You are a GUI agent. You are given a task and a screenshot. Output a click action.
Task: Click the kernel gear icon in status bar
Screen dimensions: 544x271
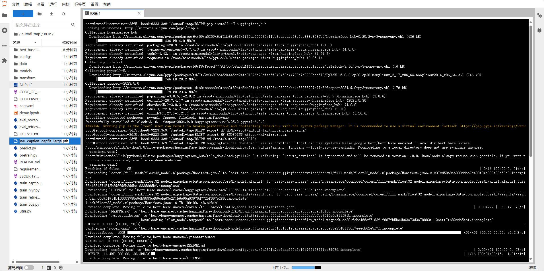pyautogui.click(x=61, y=268)
